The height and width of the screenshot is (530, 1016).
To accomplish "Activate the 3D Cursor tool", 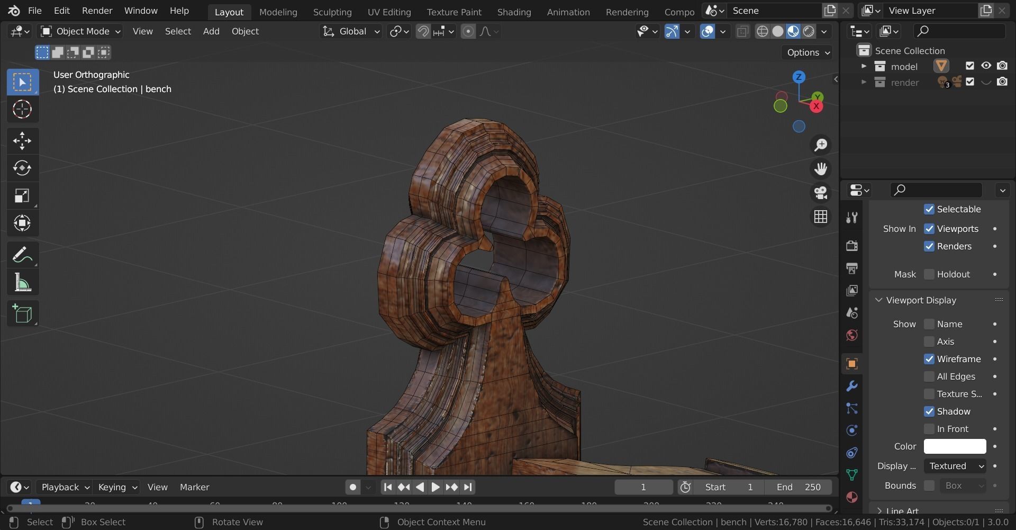I will pyautogui.click(x=22, y=110).
